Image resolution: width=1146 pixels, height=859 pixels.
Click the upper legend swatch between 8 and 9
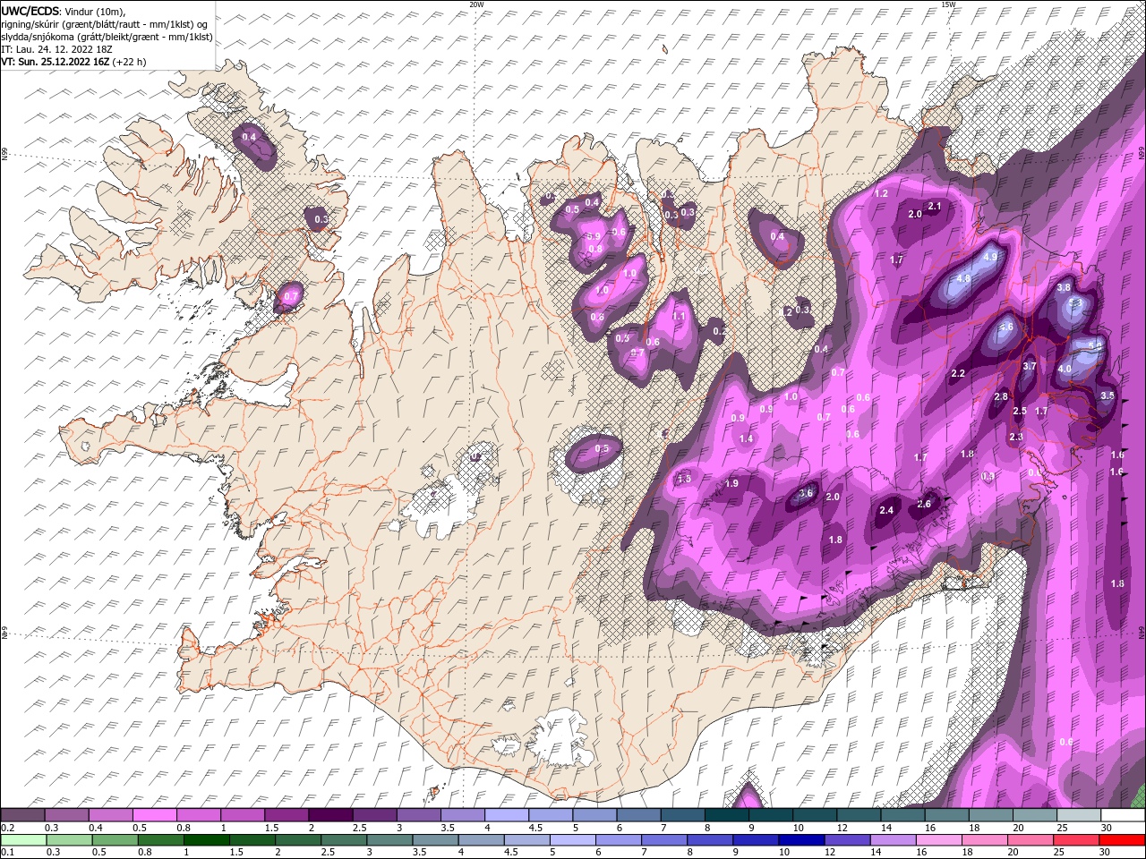pyautogui.click(x=726, y=815)
